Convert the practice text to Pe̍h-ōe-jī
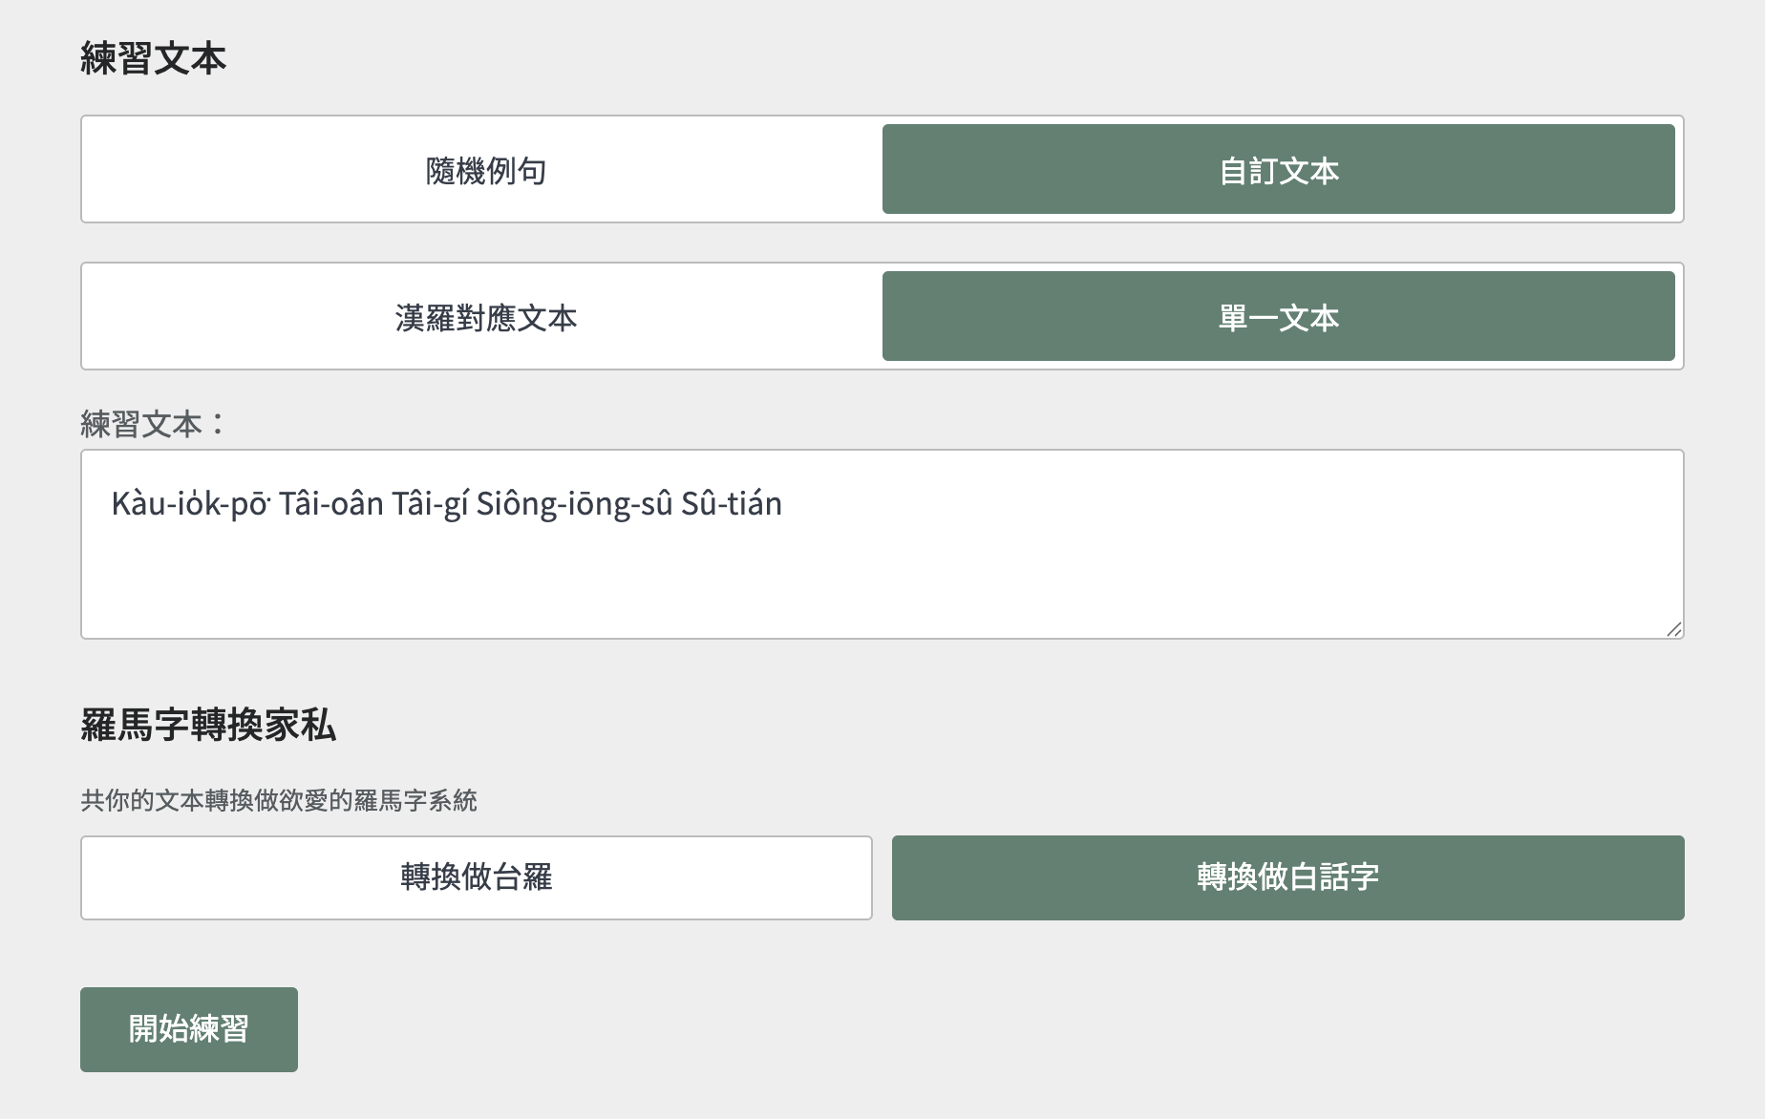 1289,877
